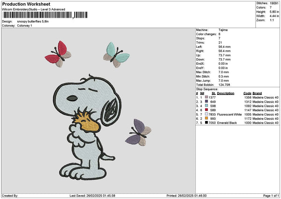Click the light blue swatch for thread 598

click(207, 106)
